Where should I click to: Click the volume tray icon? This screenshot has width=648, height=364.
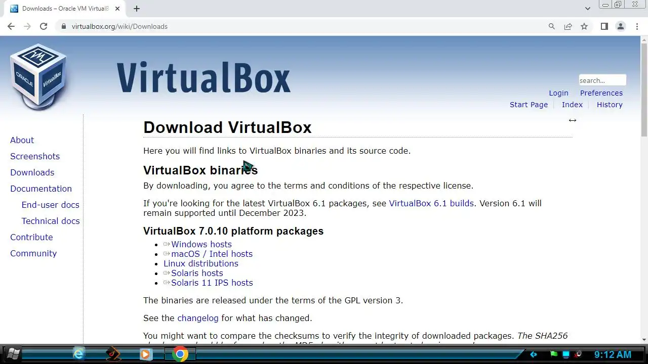(x=578, y=354)
